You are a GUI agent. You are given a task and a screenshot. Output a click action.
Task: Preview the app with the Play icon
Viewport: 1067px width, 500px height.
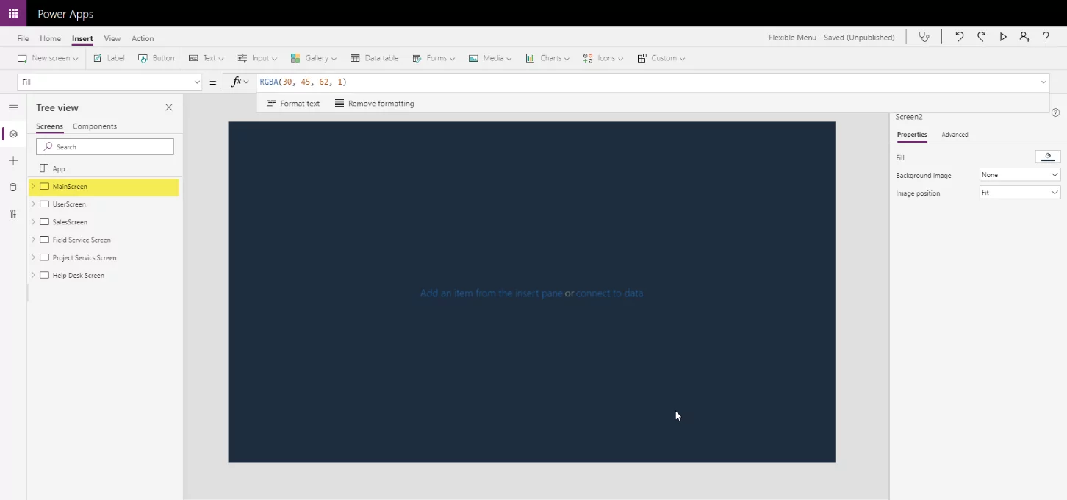1003,37
